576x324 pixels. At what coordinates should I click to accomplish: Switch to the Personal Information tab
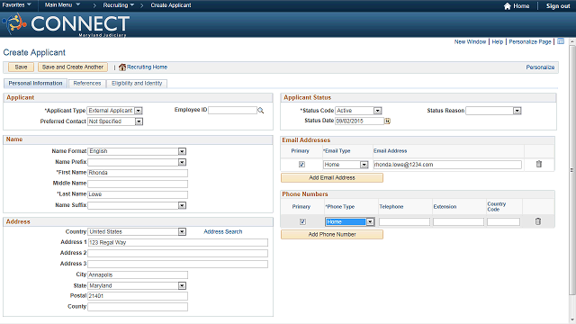(35, 84)
